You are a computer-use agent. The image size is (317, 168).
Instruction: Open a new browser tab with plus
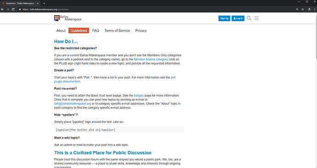[x=44, y=3]
